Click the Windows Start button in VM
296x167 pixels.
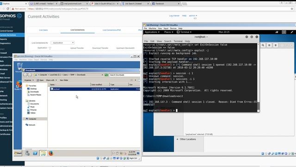[18, 153]
